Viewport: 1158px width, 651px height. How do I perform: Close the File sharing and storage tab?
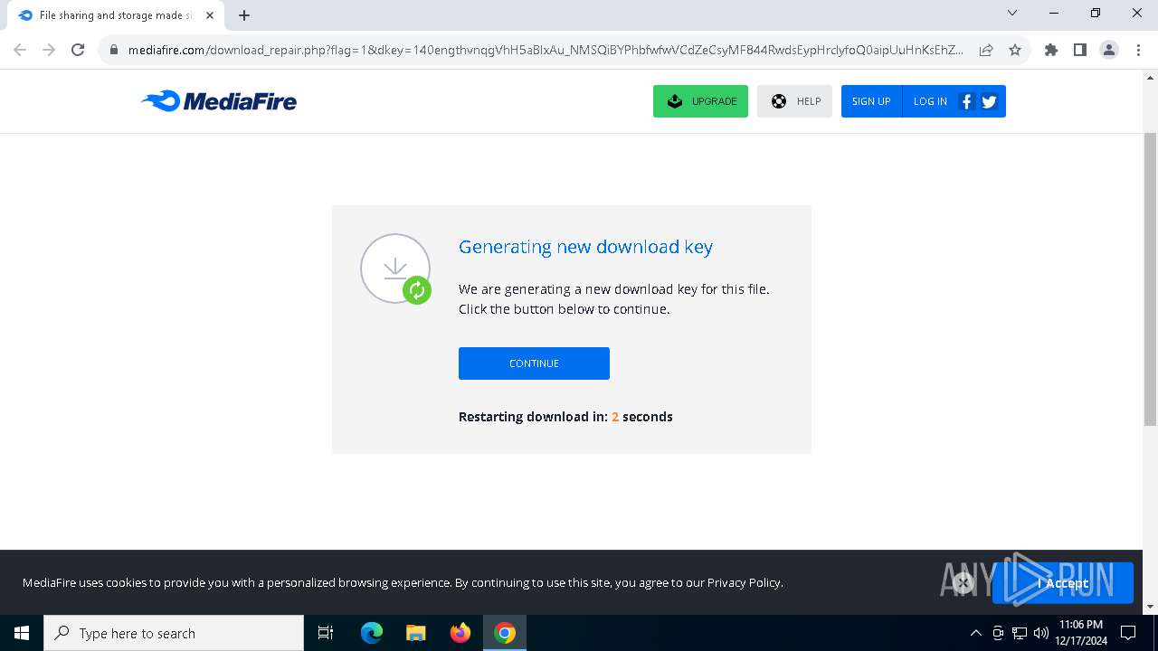click(x=210, y=15)
